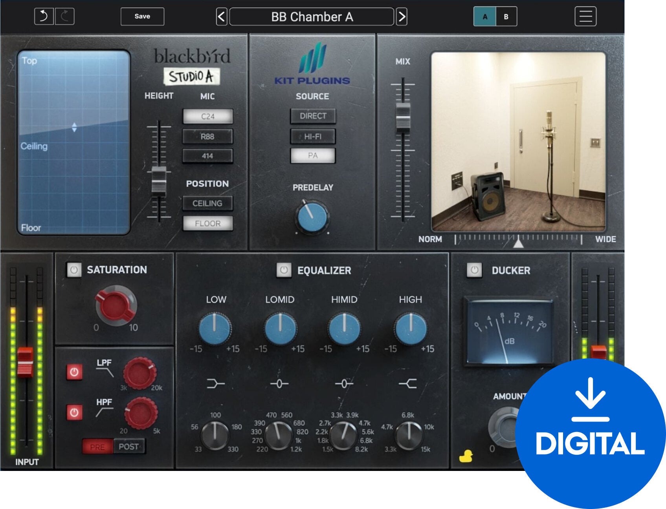
Task: Open the BB Chamber A preset selector
Action: (312, 16)
